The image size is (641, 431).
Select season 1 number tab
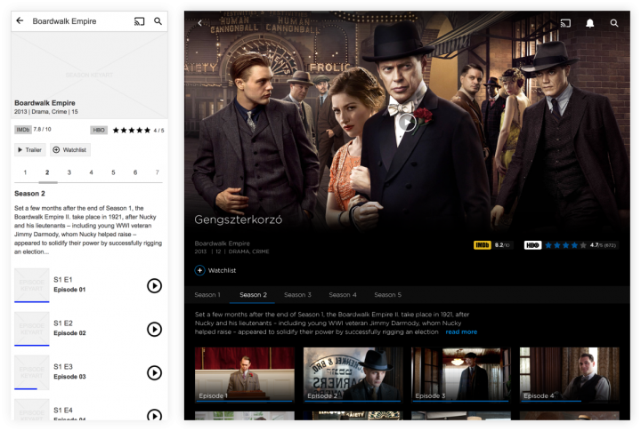tap(25, 172)
